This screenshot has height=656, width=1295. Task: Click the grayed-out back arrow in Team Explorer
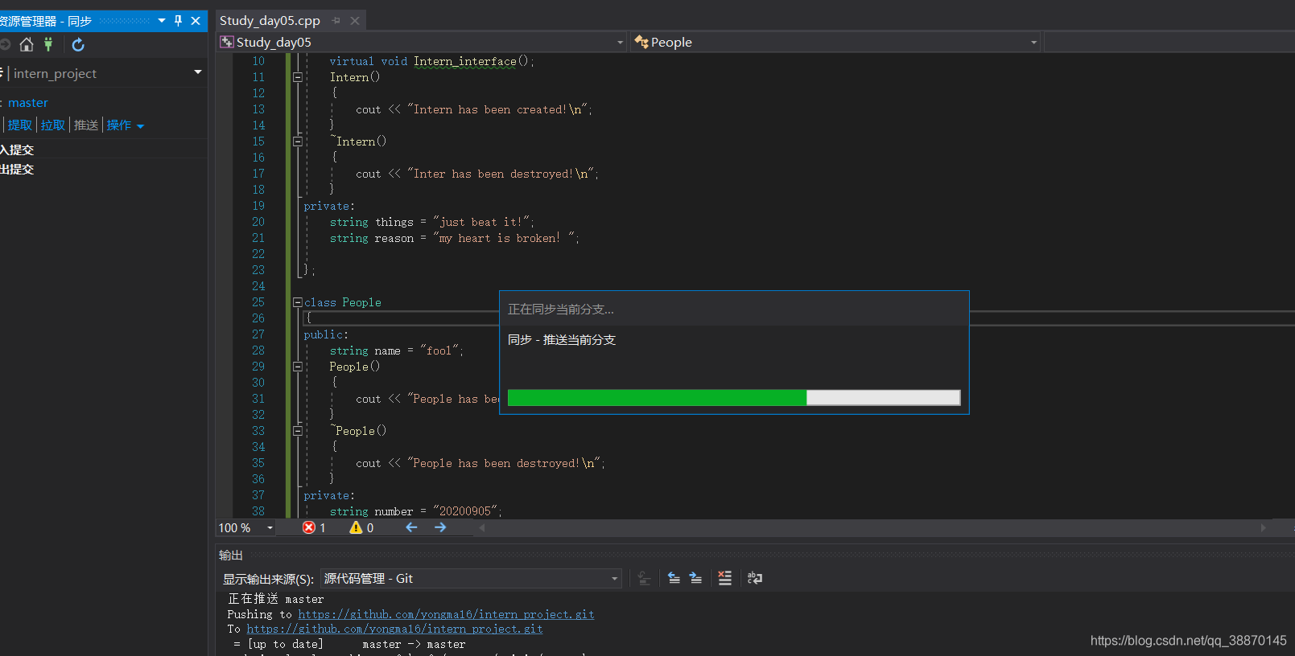(5, 44)
